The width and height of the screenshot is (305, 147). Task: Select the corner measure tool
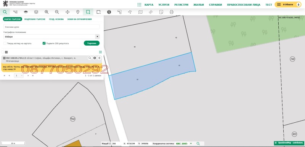119,12
